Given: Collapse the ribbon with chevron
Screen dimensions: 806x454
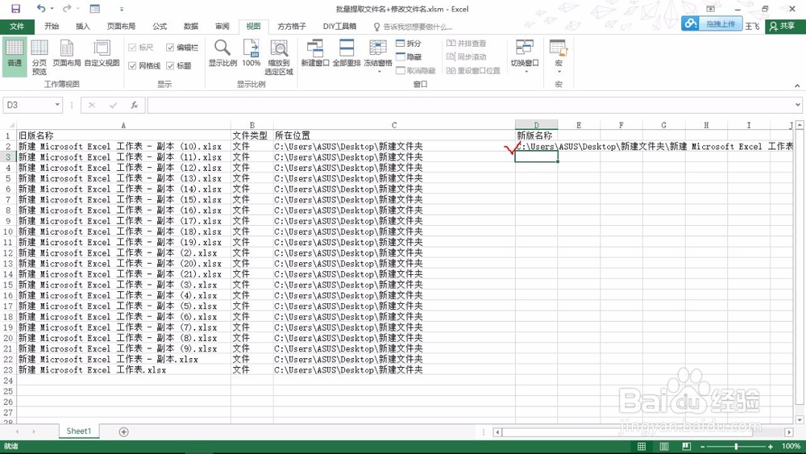Looking at the screenshot, I should (797, 85).
